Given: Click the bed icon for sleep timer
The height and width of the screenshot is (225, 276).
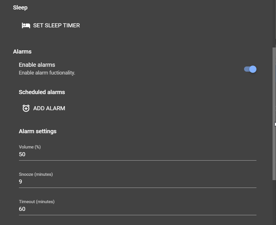Looking at the screenshot, I should point(26,26).
